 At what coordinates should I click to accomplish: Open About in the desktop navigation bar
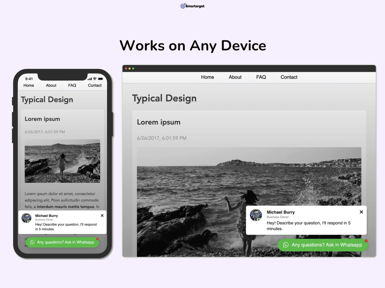(235, 77)
